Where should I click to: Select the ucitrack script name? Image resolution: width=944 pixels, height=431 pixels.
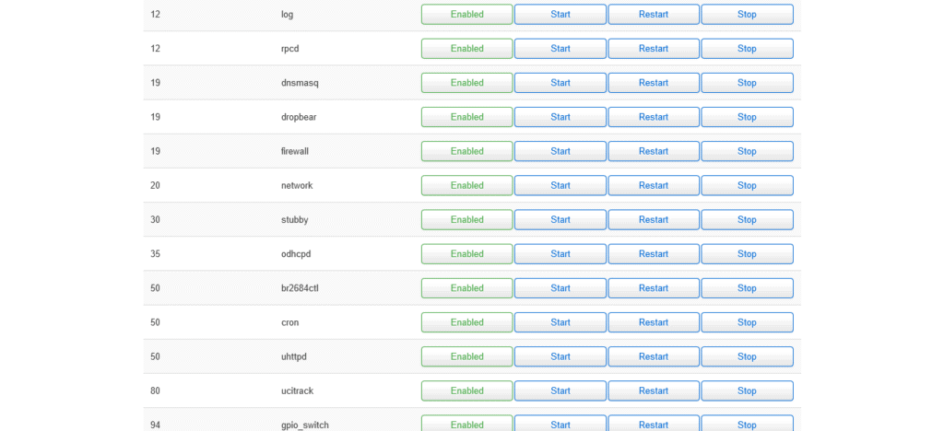[297, 391]
